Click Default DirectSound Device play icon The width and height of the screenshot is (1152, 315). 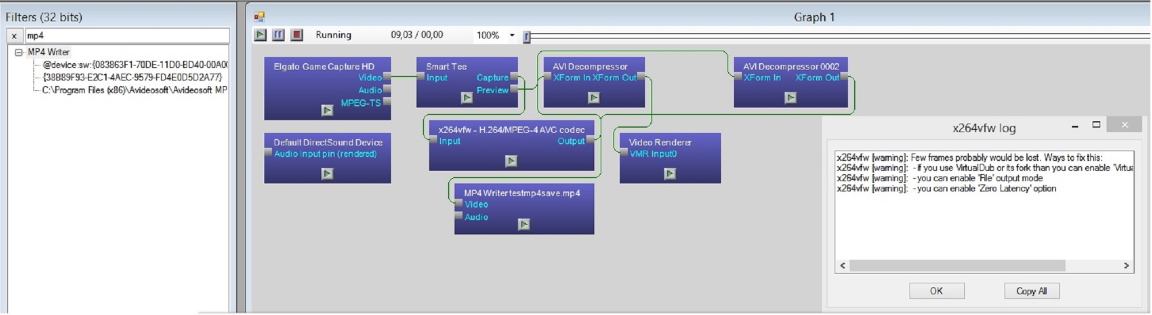327,174
